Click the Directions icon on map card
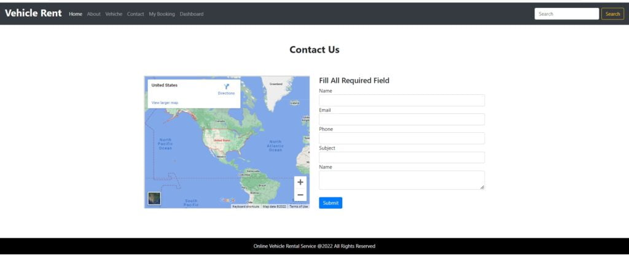The width and height of the screenshot is (629, 256). pyautogui.click(x=226, y=88)
